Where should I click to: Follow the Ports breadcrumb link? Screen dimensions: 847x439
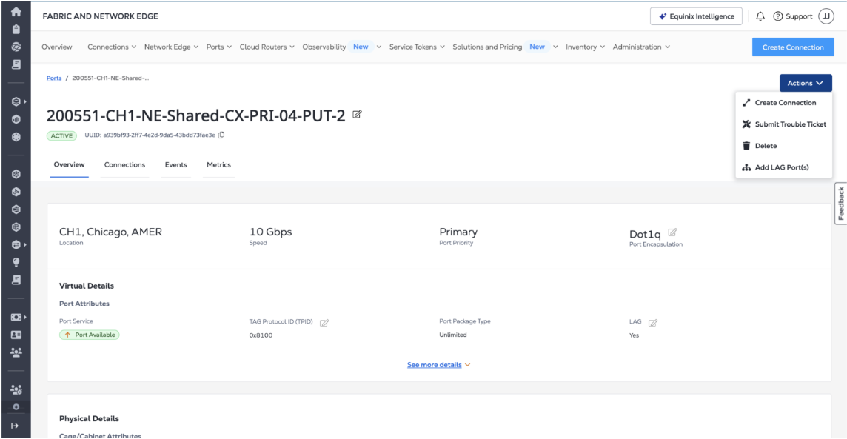point(54,78)
